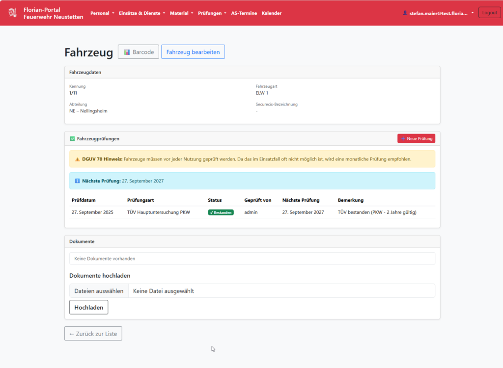
Task: Click the blue info icon beside Nächste Prüfung
Action: point(77,181)
